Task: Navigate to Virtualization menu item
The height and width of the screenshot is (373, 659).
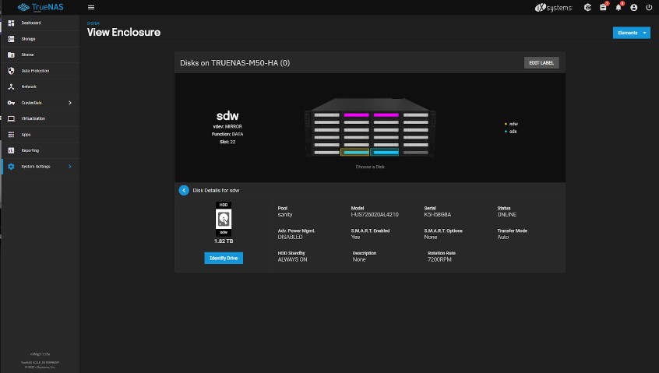Action: coord(33,118)
